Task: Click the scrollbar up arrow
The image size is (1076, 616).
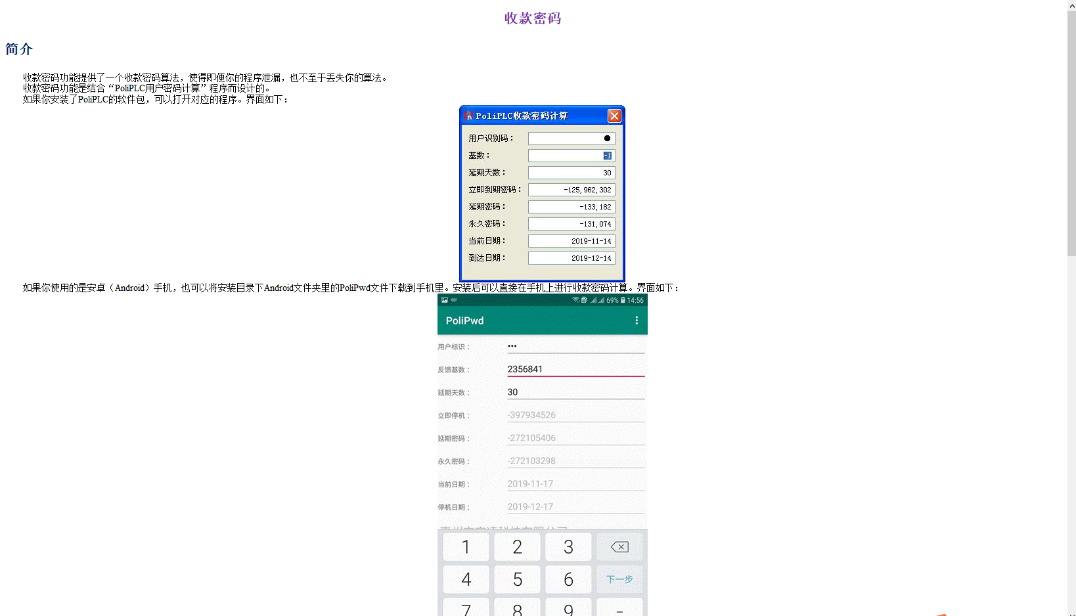Action: pos(1071,4)
